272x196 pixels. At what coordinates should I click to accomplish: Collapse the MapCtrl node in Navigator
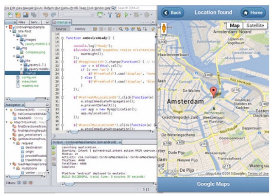(x=7, y=122)
